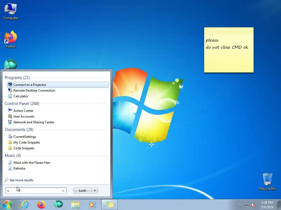Open Firefox from the taskbar

pyautogui.click(x=41, y=205)
